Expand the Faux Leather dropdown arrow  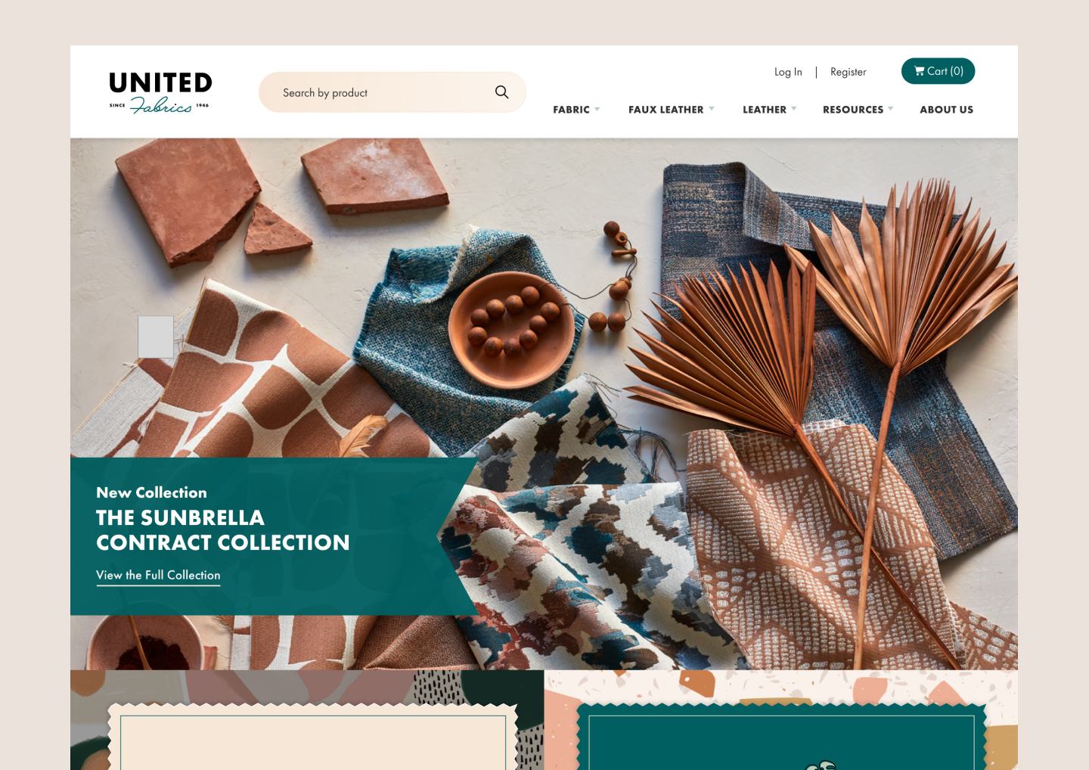pos(712,109)
